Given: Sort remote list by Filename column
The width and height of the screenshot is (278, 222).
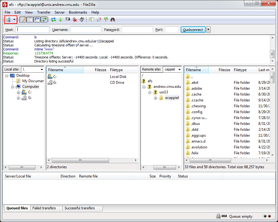Looking at the screenshot, I should pos(196,70).
